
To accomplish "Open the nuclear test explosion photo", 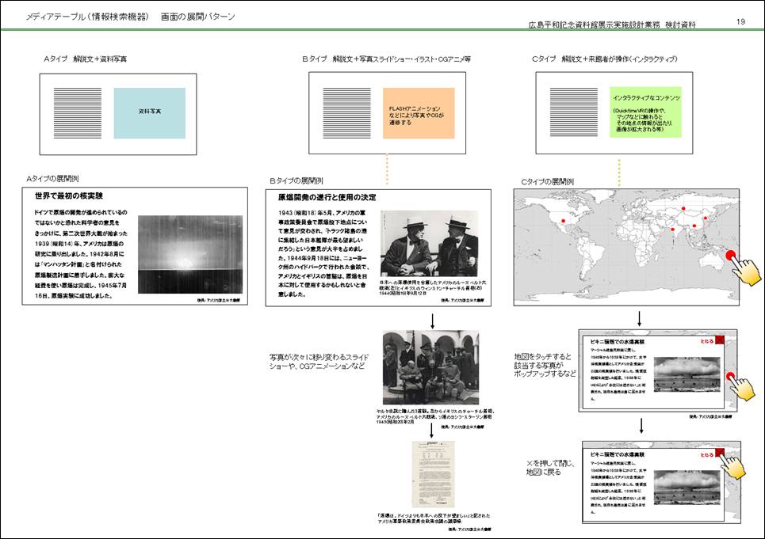I will coord(190,254).
